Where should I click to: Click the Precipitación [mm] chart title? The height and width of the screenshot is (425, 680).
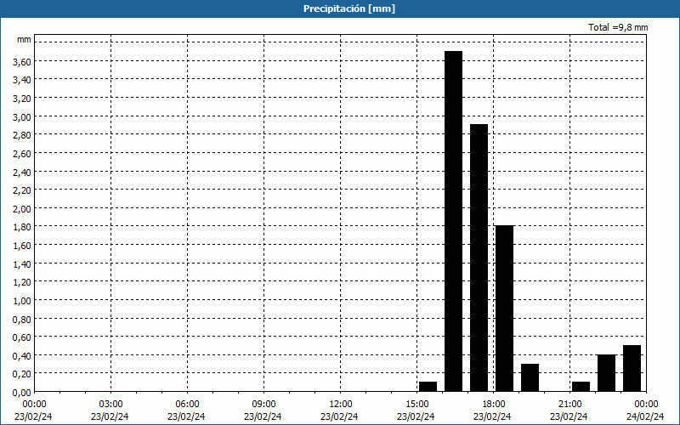[x=340, y=8]
